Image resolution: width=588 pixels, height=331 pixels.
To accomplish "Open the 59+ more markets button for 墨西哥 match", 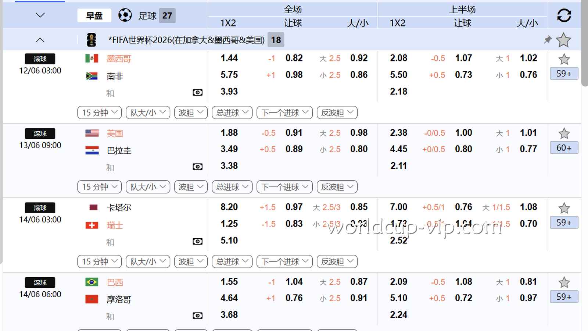I will pos(564,74).
